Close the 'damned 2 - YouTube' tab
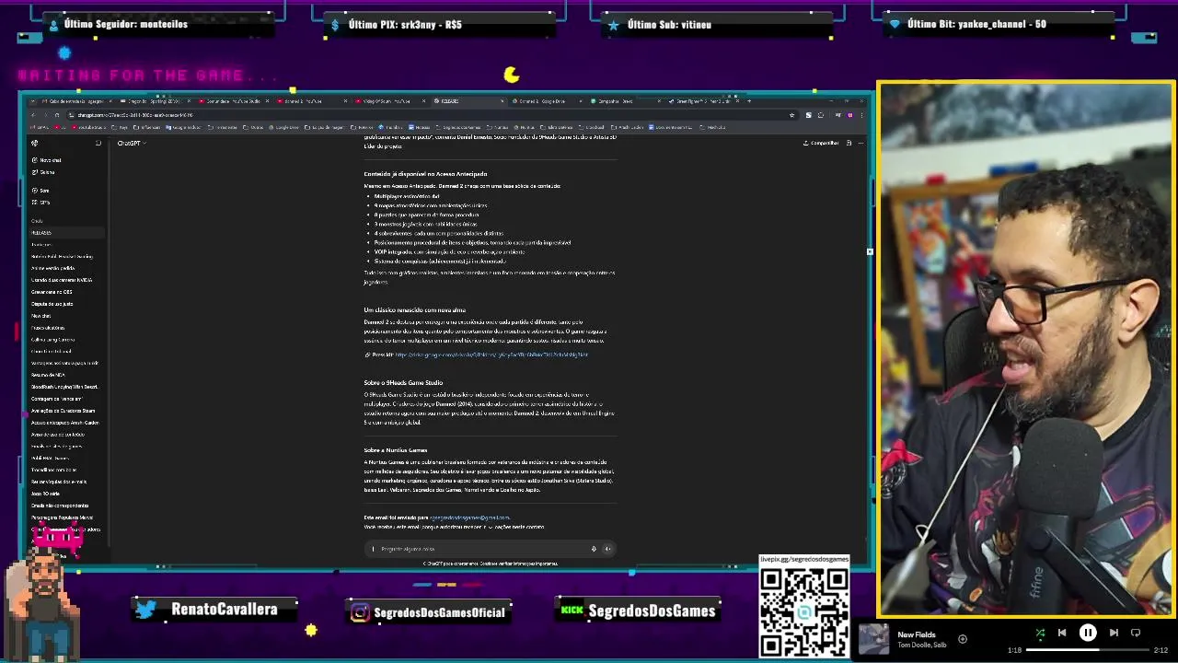 [x=346, y=101]
